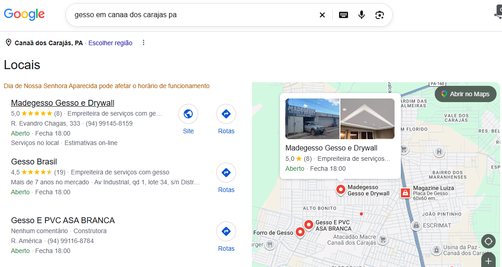Click Abrir no Maps button
This screenshot has width=502, height=267.
[x=465, y=94]
